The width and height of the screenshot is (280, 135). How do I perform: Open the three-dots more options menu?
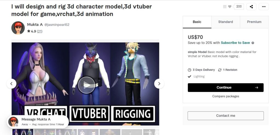[264, 7]
